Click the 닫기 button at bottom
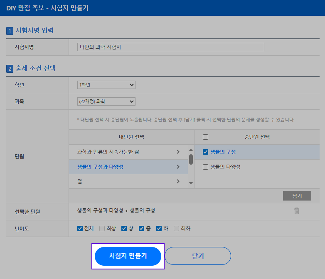The height and width of the screenshot is (279, 325). (198, 256)
